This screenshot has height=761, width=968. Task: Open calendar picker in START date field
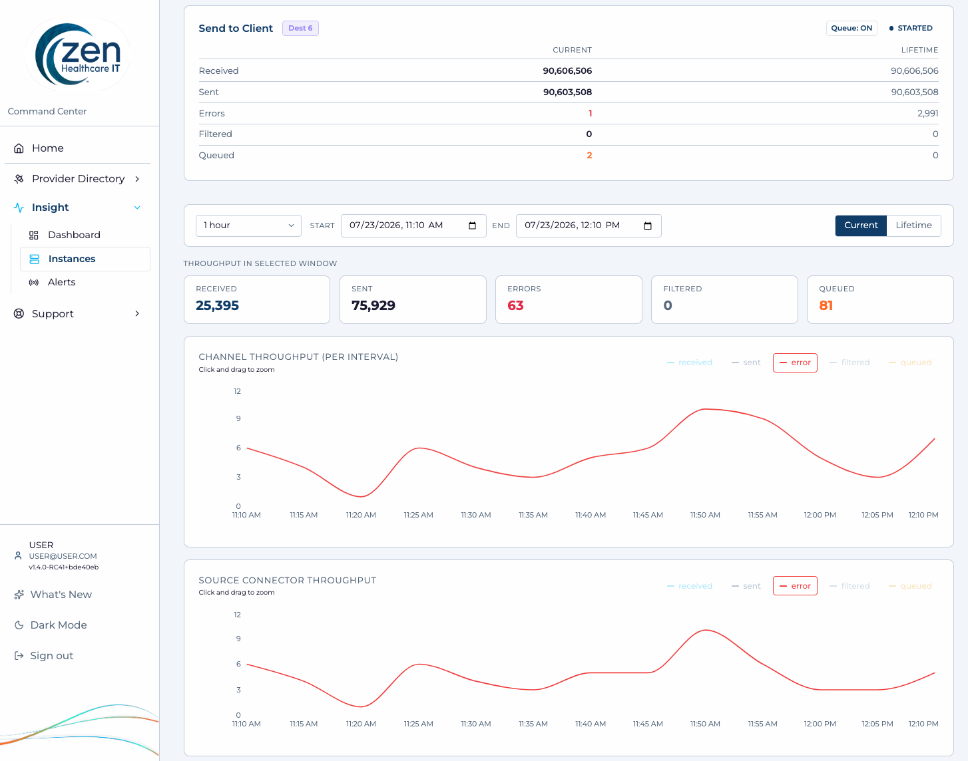pos(473,226)
